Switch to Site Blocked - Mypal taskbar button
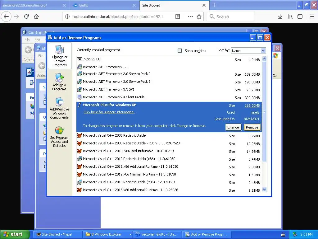 pos(57,234)
